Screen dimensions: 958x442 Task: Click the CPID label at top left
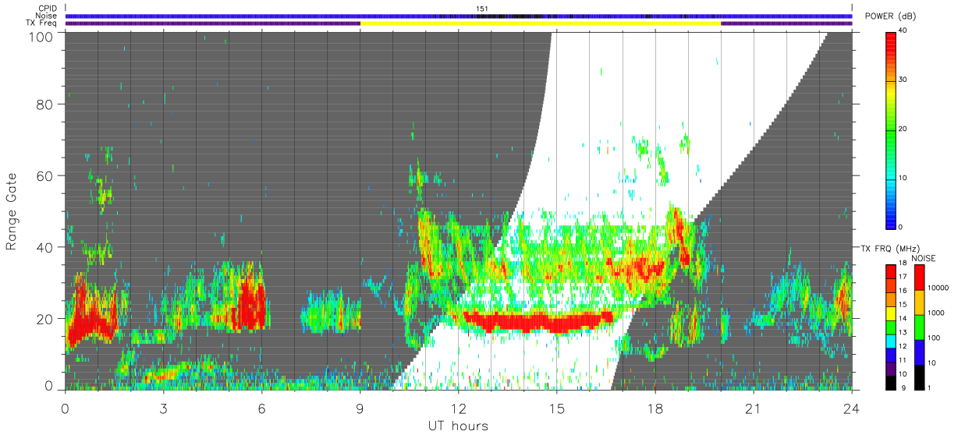(47, 9)
